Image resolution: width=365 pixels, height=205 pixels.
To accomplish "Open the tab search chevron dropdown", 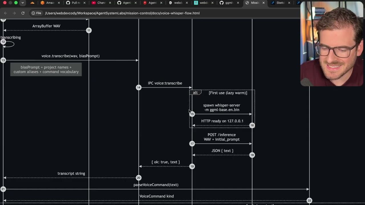I will tap(23, 3).
